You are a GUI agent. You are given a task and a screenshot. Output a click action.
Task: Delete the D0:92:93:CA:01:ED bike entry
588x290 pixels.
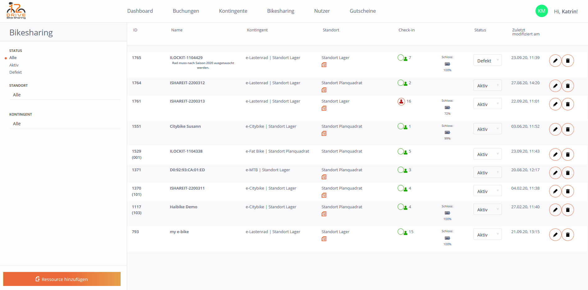click(x=567, y=173)
